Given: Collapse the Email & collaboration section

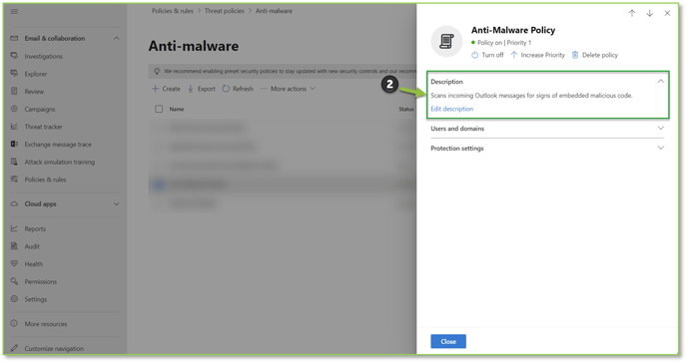Looking at the screenshot, I should tap(117, 39).
